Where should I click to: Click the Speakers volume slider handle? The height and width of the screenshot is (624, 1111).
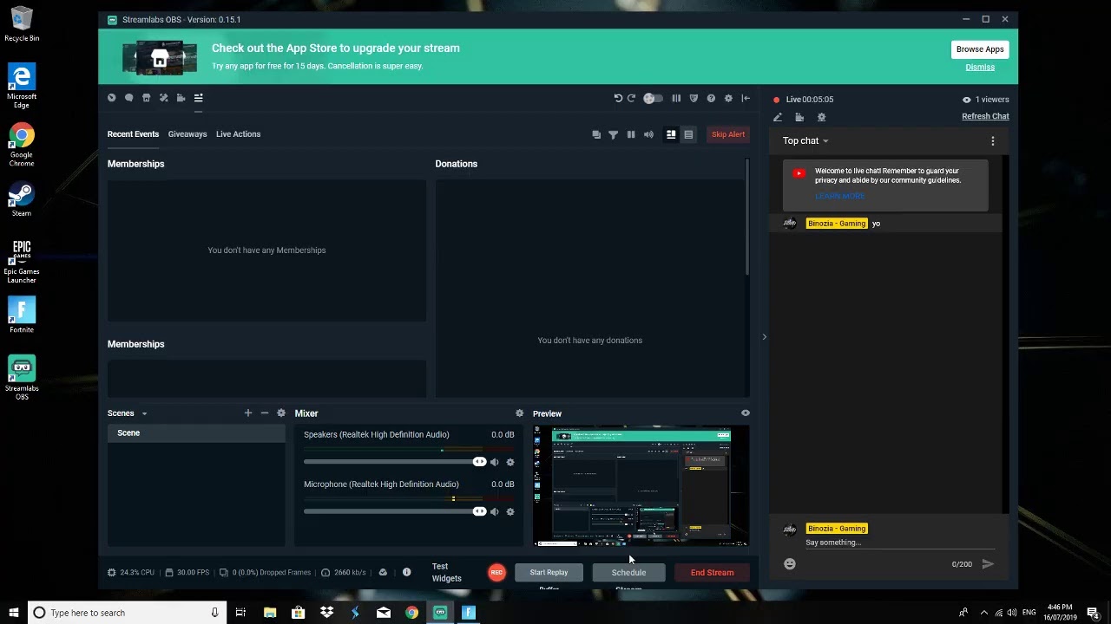pos(479,462)
